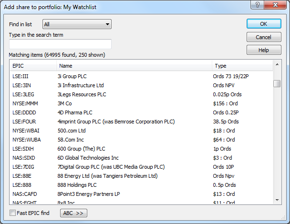This screenshot has height=224, width=290.
Task: Select the 6D Global Technologies Inc row
Action: click(141, 158)
